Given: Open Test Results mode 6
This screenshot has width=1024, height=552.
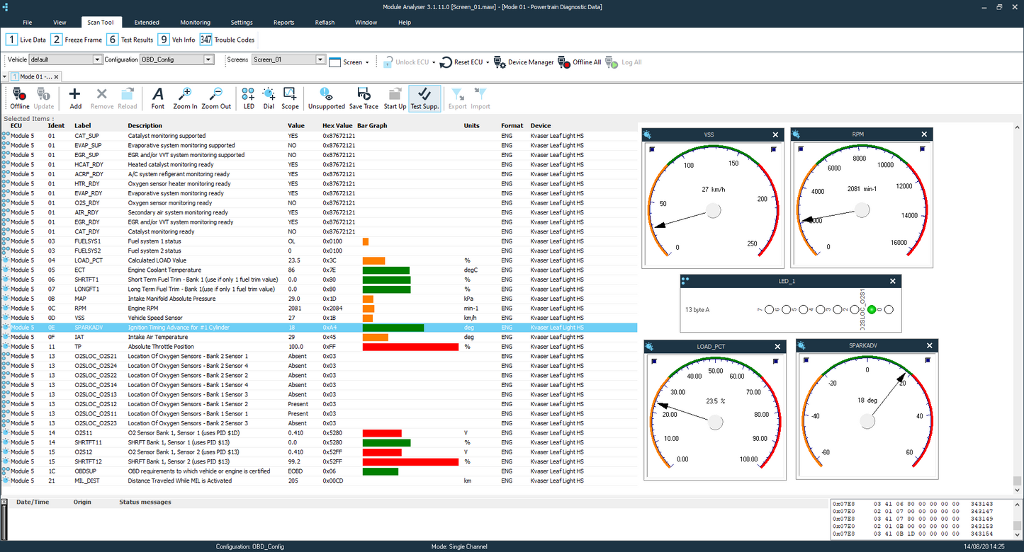Looking at the screenshot, I should [130, 40].
